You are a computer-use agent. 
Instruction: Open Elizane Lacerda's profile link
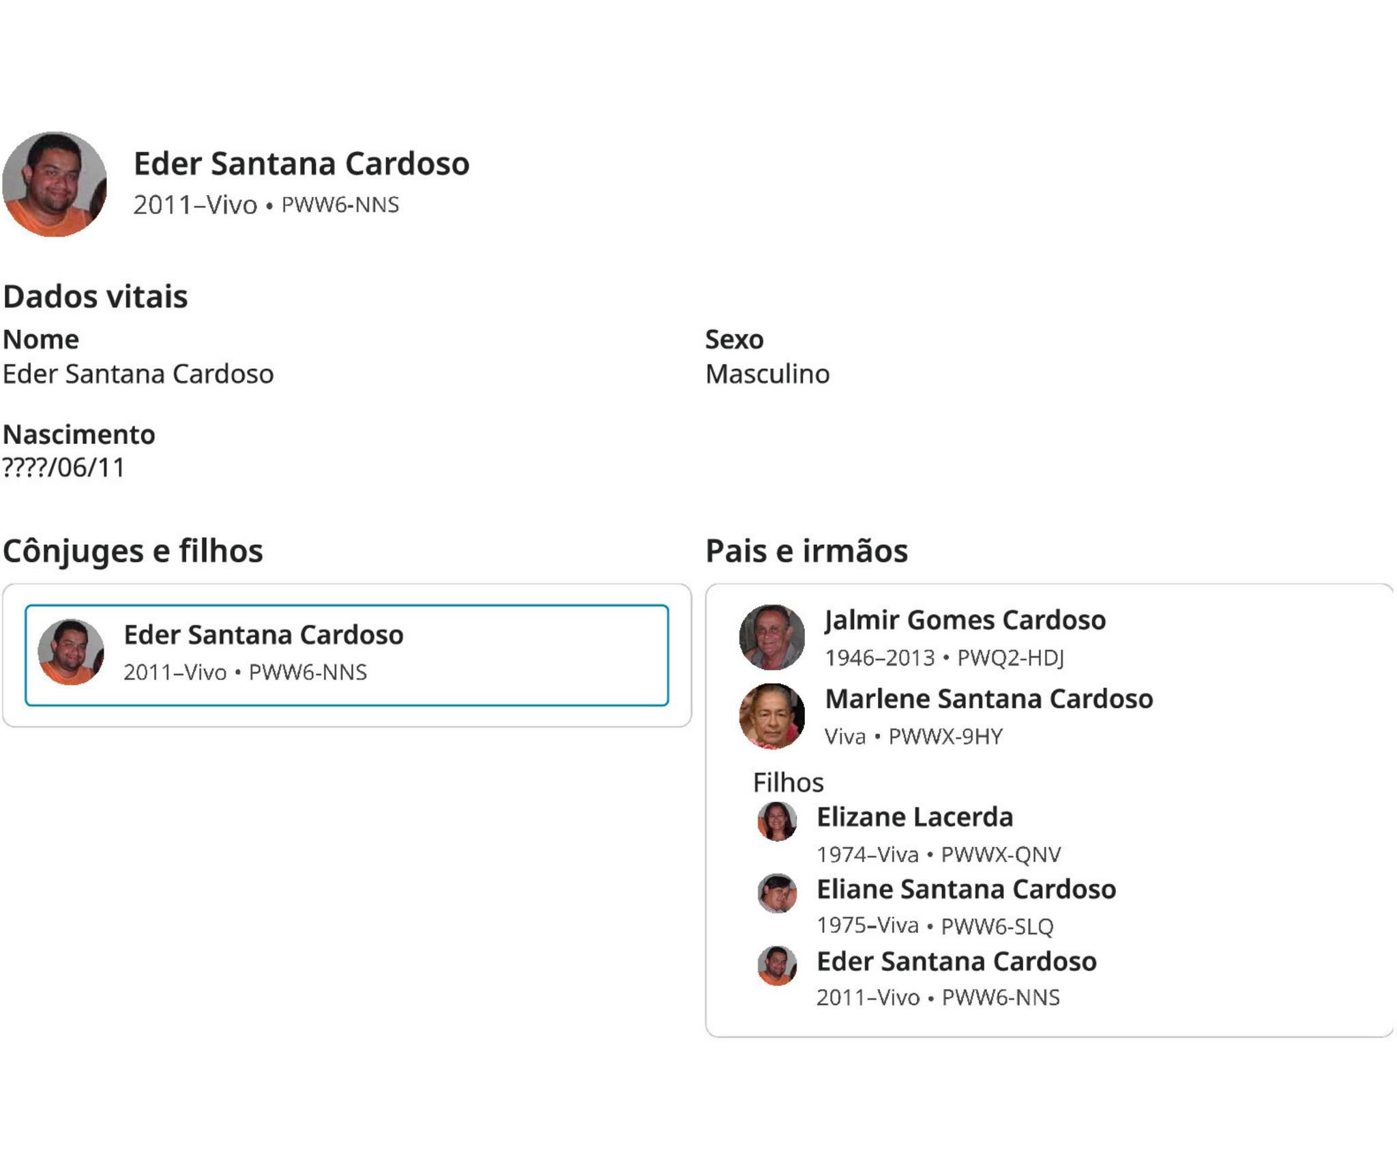914,817
